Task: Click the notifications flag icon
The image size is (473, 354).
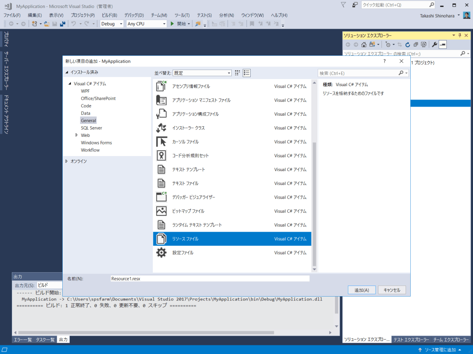Action: pyautogui.click(x=343, y=5)
